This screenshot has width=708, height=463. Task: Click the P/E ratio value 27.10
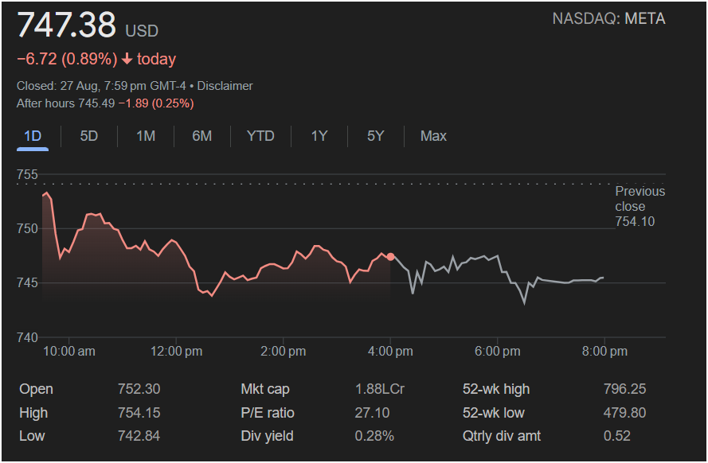[370, 413]
